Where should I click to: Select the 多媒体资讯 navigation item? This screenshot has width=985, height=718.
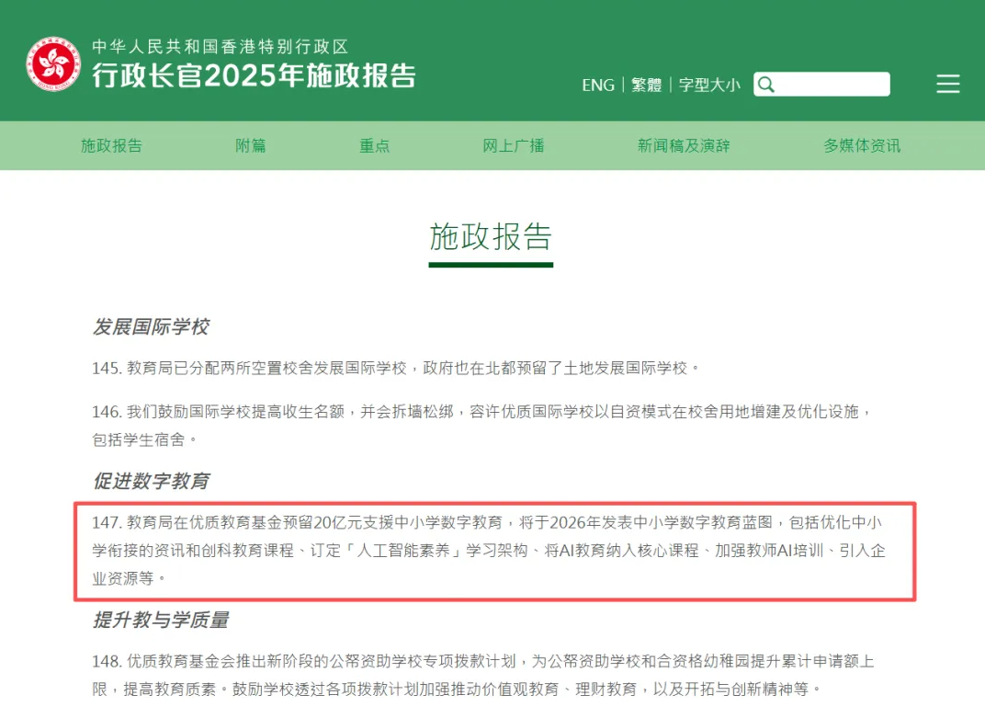click(x=862, y=145)
